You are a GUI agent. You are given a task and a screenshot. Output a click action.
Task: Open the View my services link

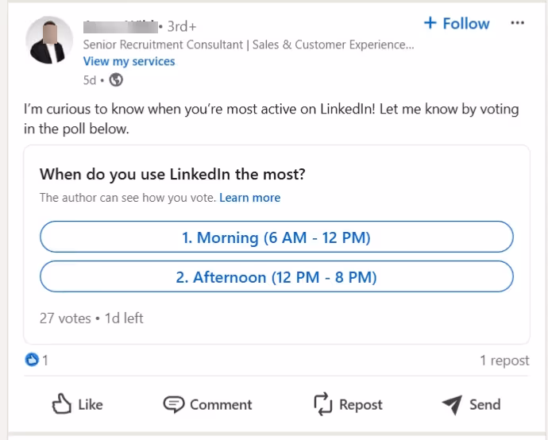pyautogui.click(x=129, y=61)
